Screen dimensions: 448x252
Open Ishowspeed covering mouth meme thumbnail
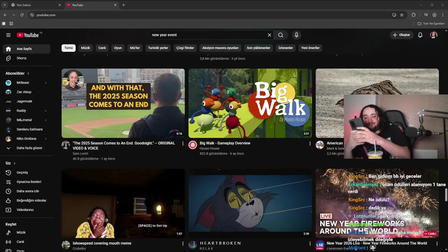pyautogui.click(x=123, y=203)
